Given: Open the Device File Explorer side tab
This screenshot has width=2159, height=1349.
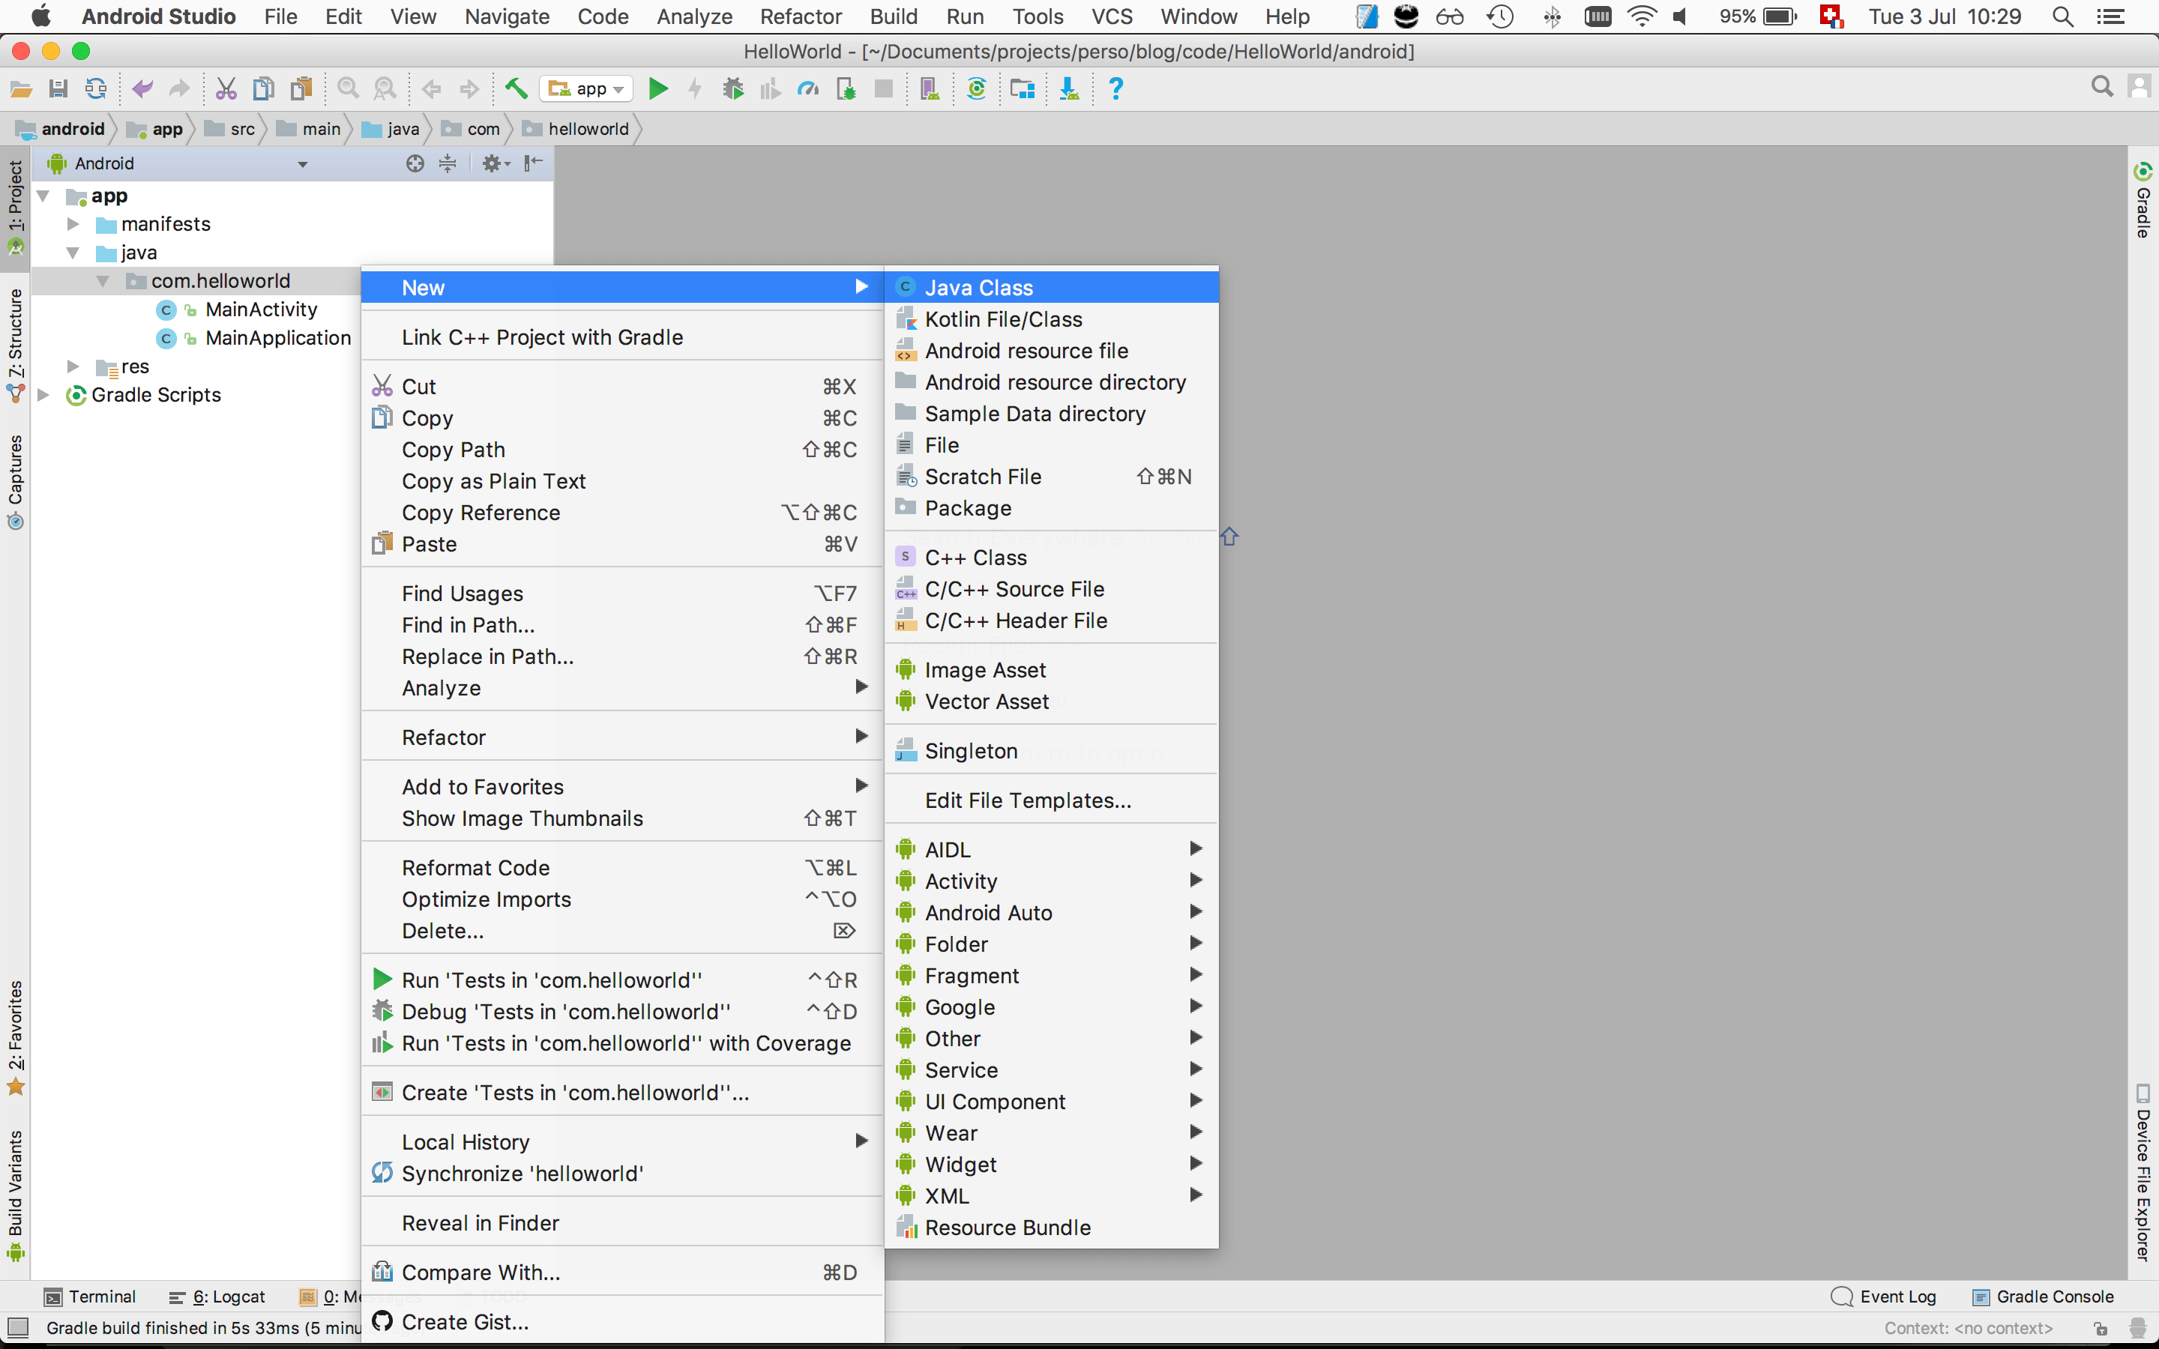Looking at the screenshot, I should [x=2143, y=1172].
